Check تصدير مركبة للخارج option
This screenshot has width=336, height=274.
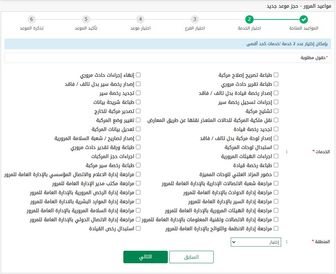(x=138, y=111)
